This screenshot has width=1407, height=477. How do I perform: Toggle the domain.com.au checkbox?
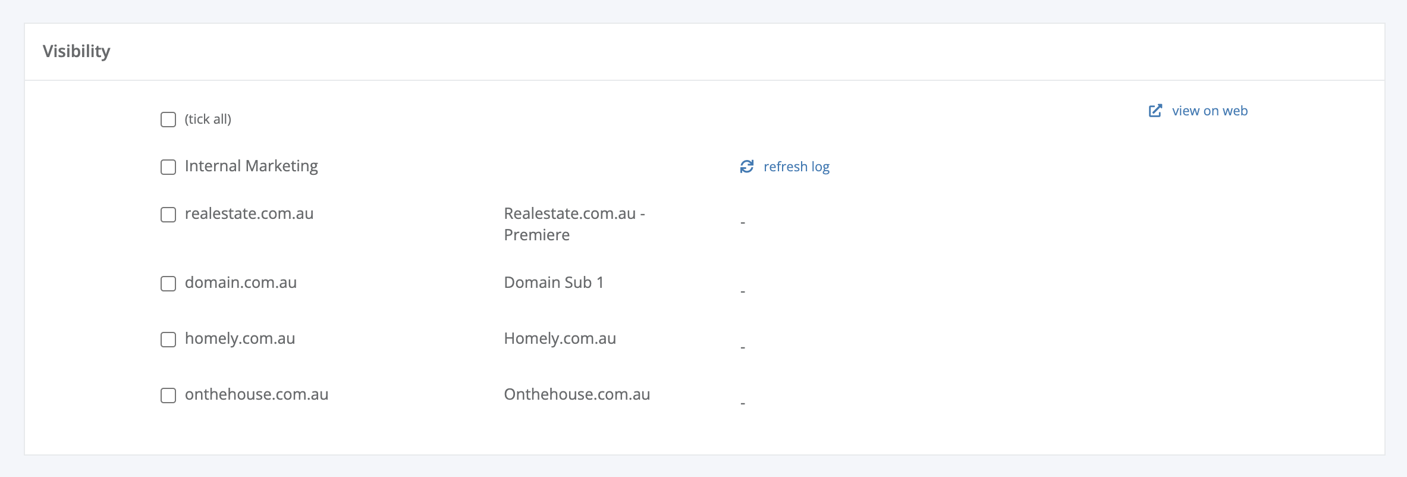(168, 284)
